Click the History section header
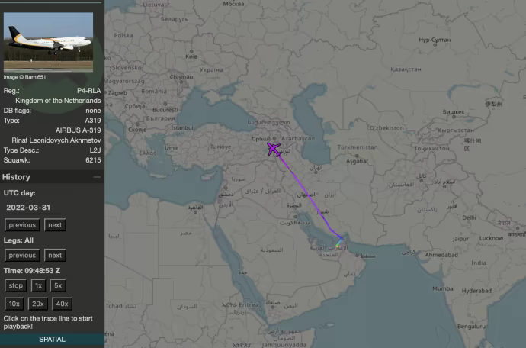Screen dimensions: 526x348 point(17,177)
